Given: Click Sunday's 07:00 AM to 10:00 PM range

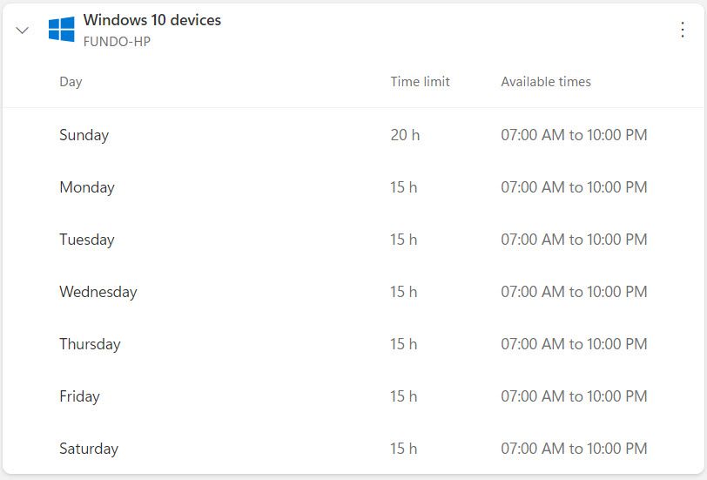Looking at the screenshot, I should pos(574,135).
